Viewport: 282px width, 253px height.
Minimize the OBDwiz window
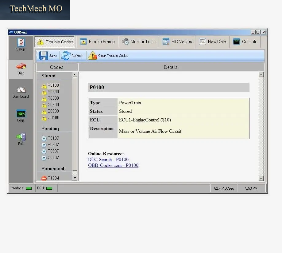click(x=253, y=32)
